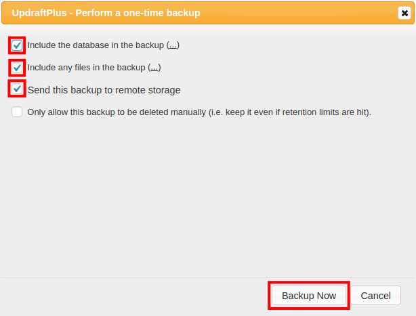The height and width of the screenshot is (316, 416).
Task: Uncheck the include database checkbox
Action: click(17, 45)
